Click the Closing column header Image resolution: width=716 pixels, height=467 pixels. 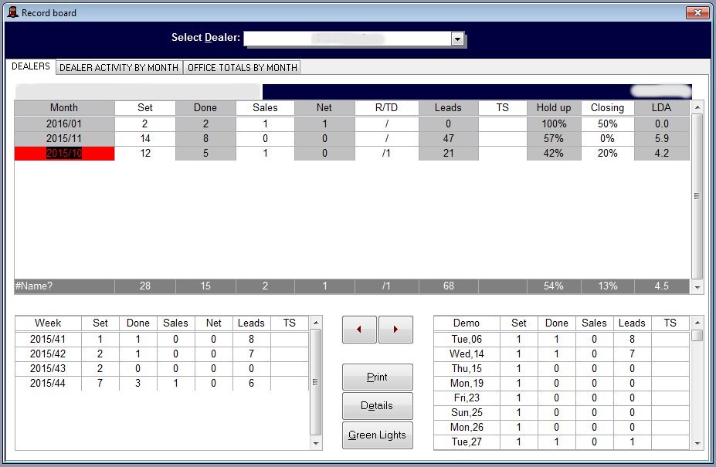[x=607, y=108]
